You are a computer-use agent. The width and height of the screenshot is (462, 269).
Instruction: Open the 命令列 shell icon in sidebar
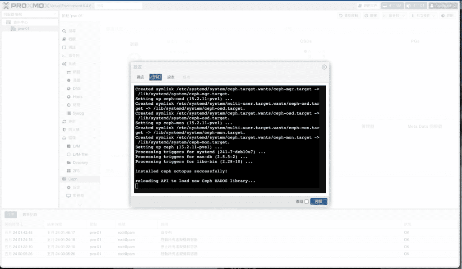pos(64,56)
